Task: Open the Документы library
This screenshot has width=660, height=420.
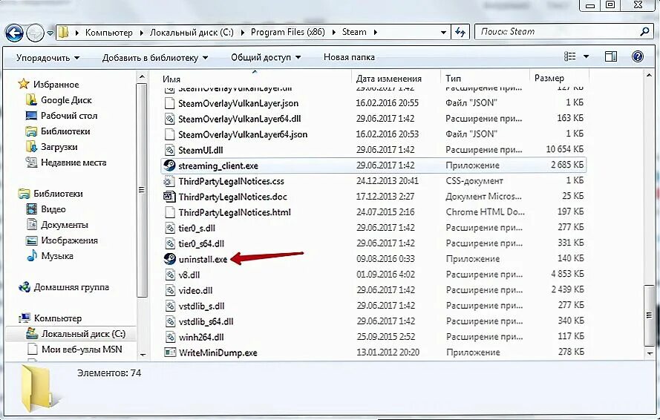Action: pos(65,225)
